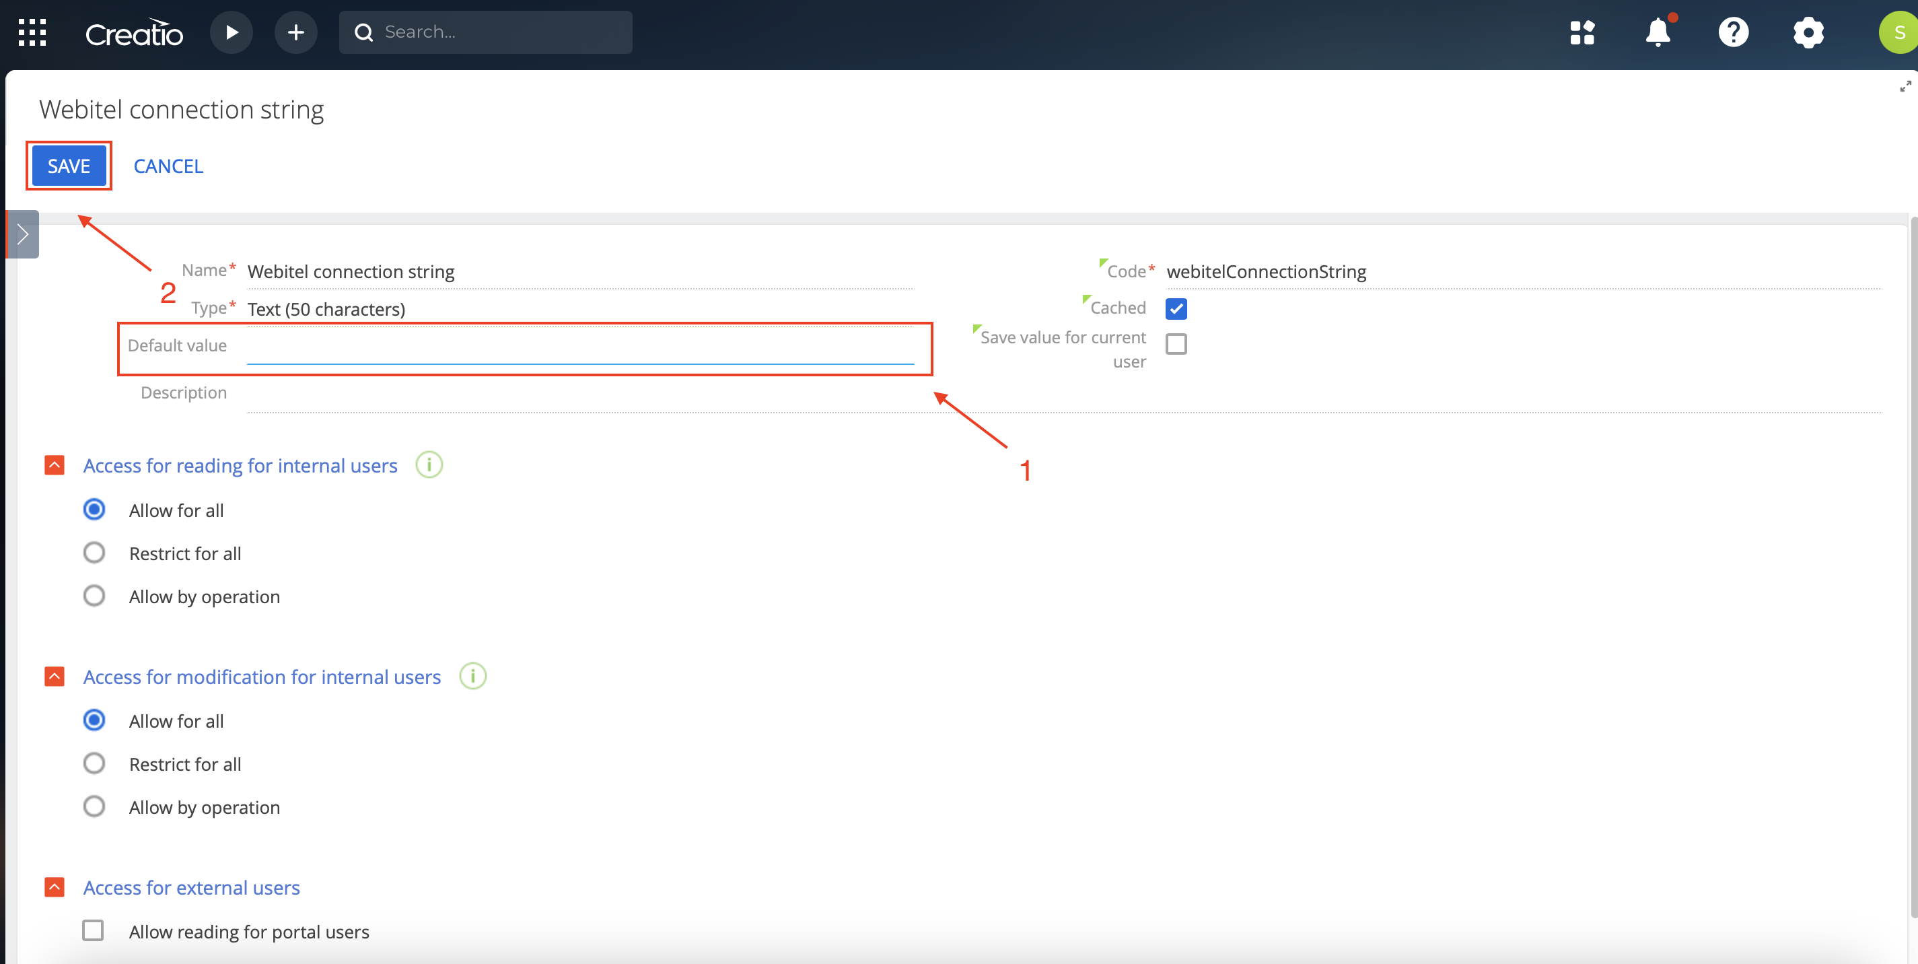This screenshot has height=964, width=1918.
Task: Edit the Code field value
Action: coord(1524,271)
